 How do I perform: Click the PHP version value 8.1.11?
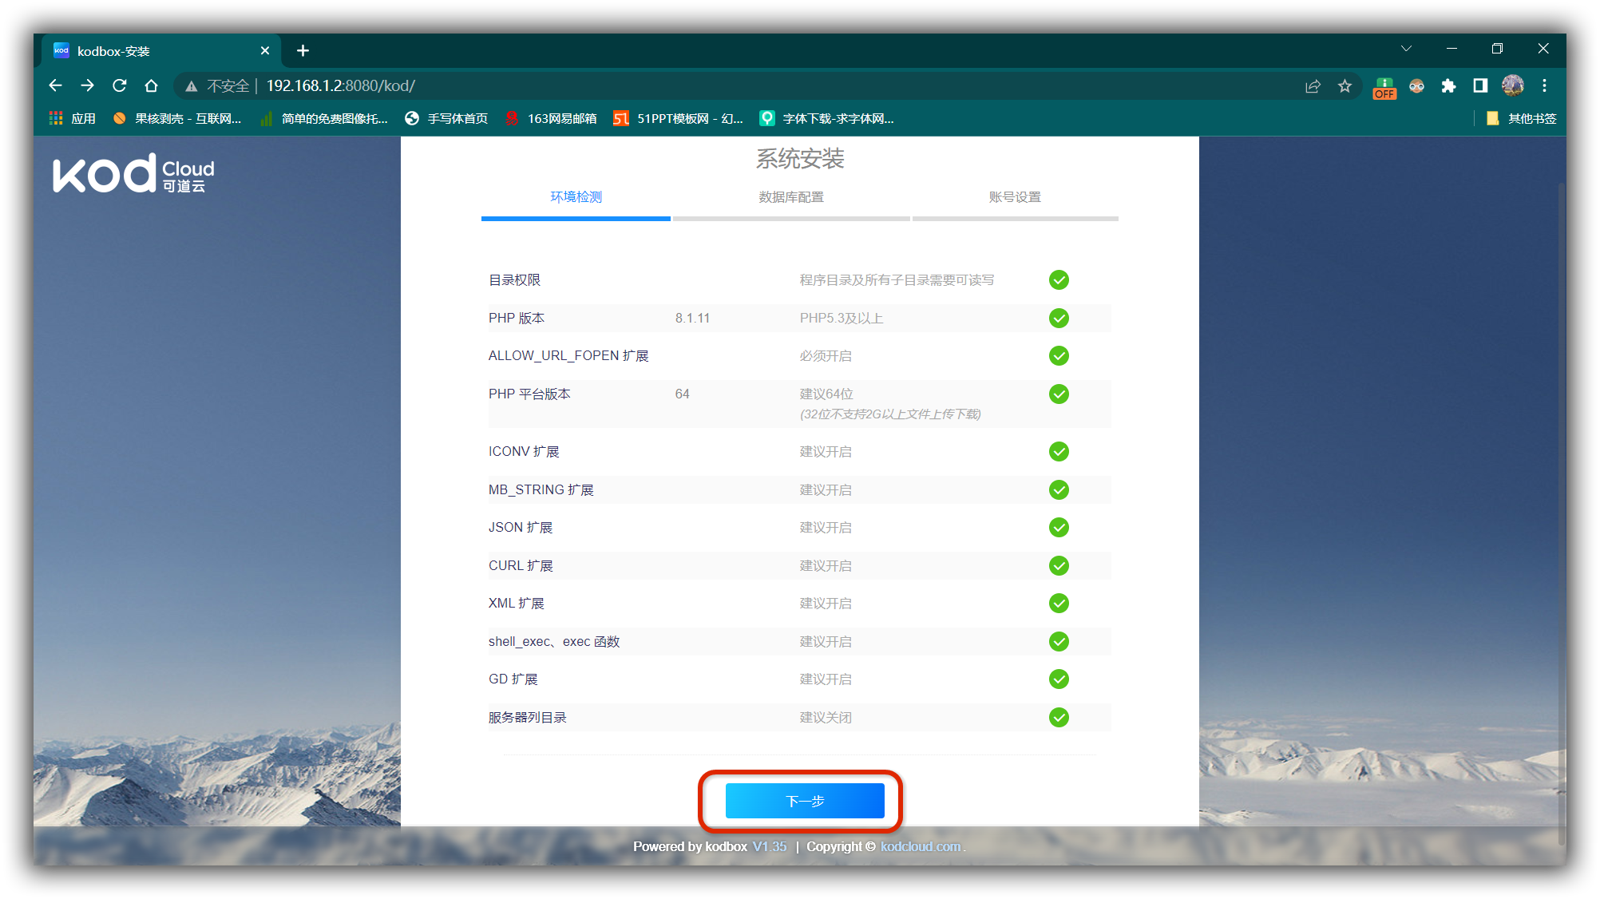point(692,319)
